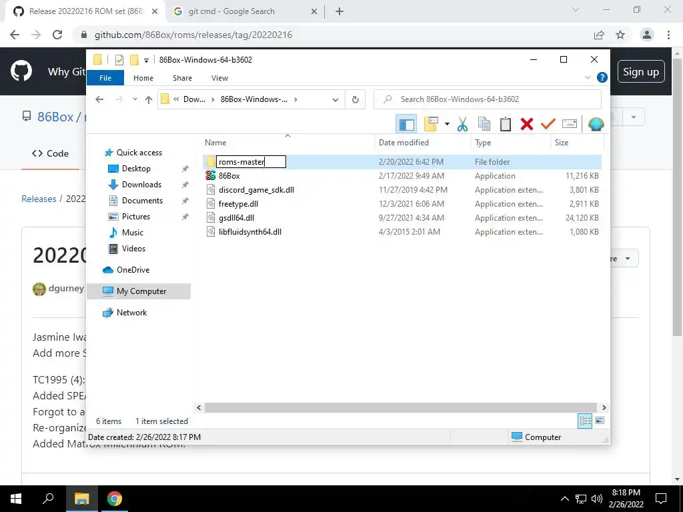Click Sign up button on GitHub page

click(641, 71)
